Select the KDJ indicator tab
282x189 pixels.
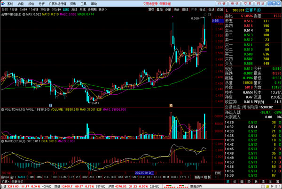point(142,177)
